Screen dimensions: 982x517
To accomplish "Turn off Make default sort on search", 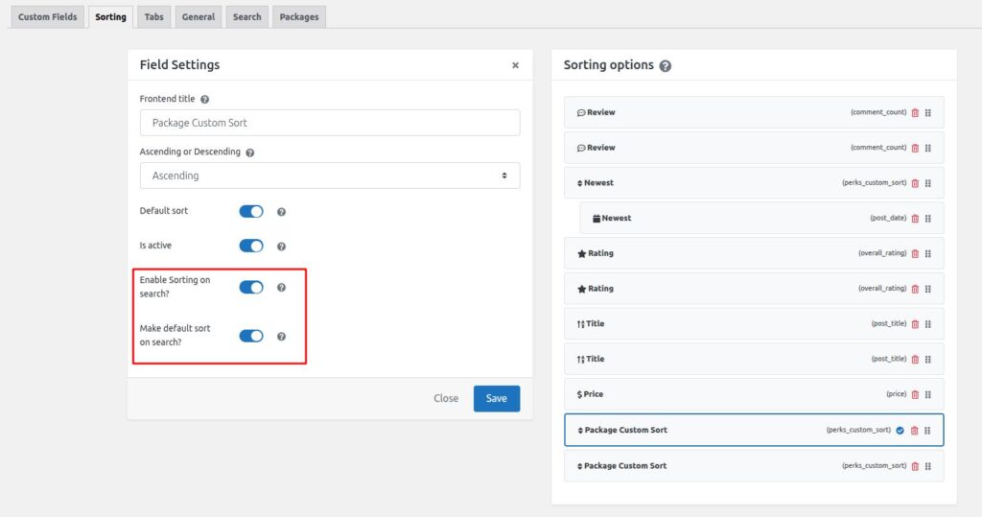I will 251,336.
